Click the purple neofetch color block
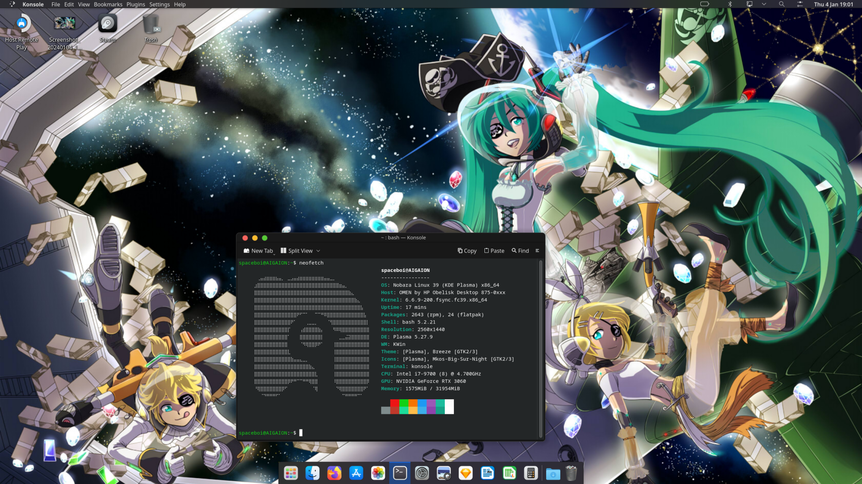The width and height of the screenshot is (862, 484). [431, 407]
